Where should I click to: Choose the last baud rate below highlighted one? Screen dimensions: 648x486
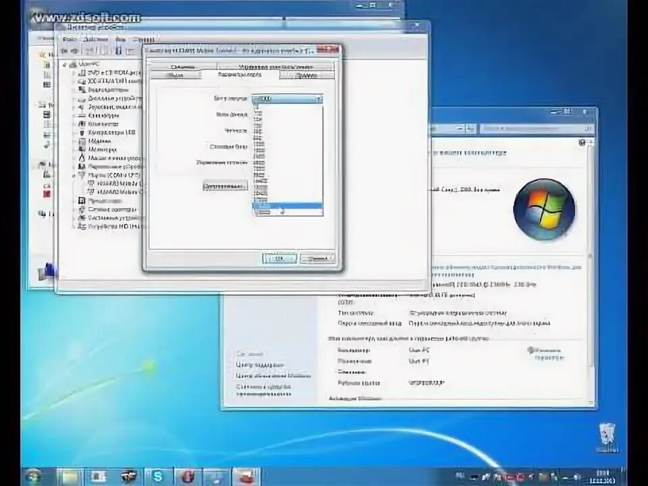(x=288, y=212)
